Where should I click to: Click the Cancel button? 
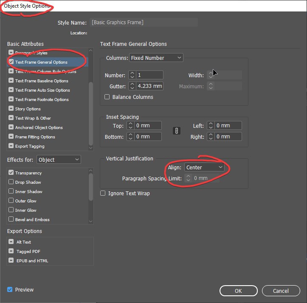click(x=281, y=291)
